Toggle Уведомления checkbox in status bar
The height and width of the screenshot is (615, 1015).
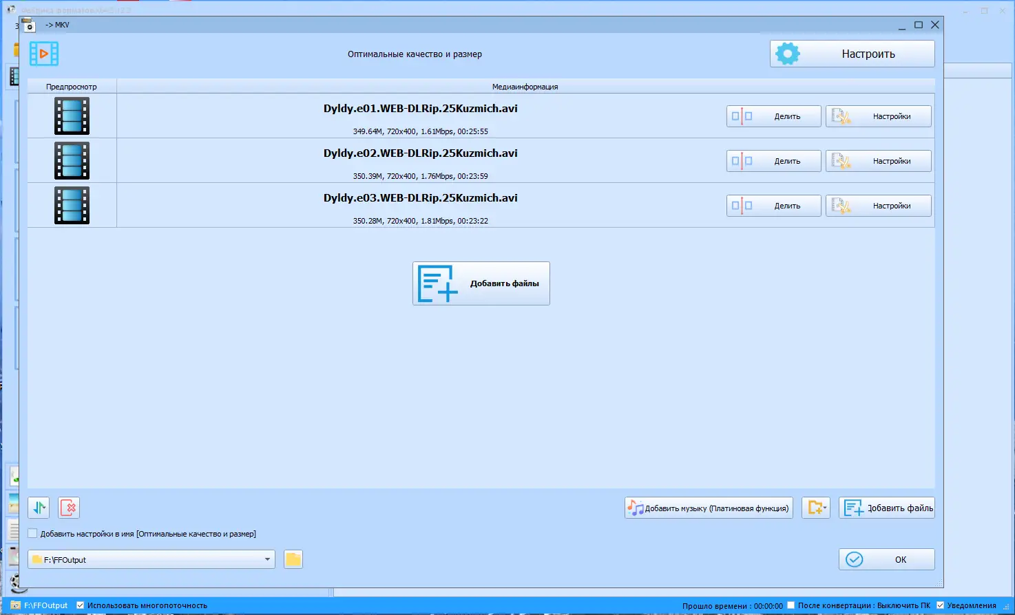940,605
